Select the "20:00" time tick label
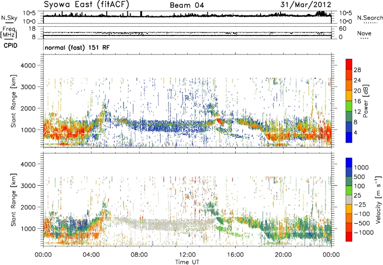Screen dimensions: 383x265 pyautogui.click(x=283, y=255)
